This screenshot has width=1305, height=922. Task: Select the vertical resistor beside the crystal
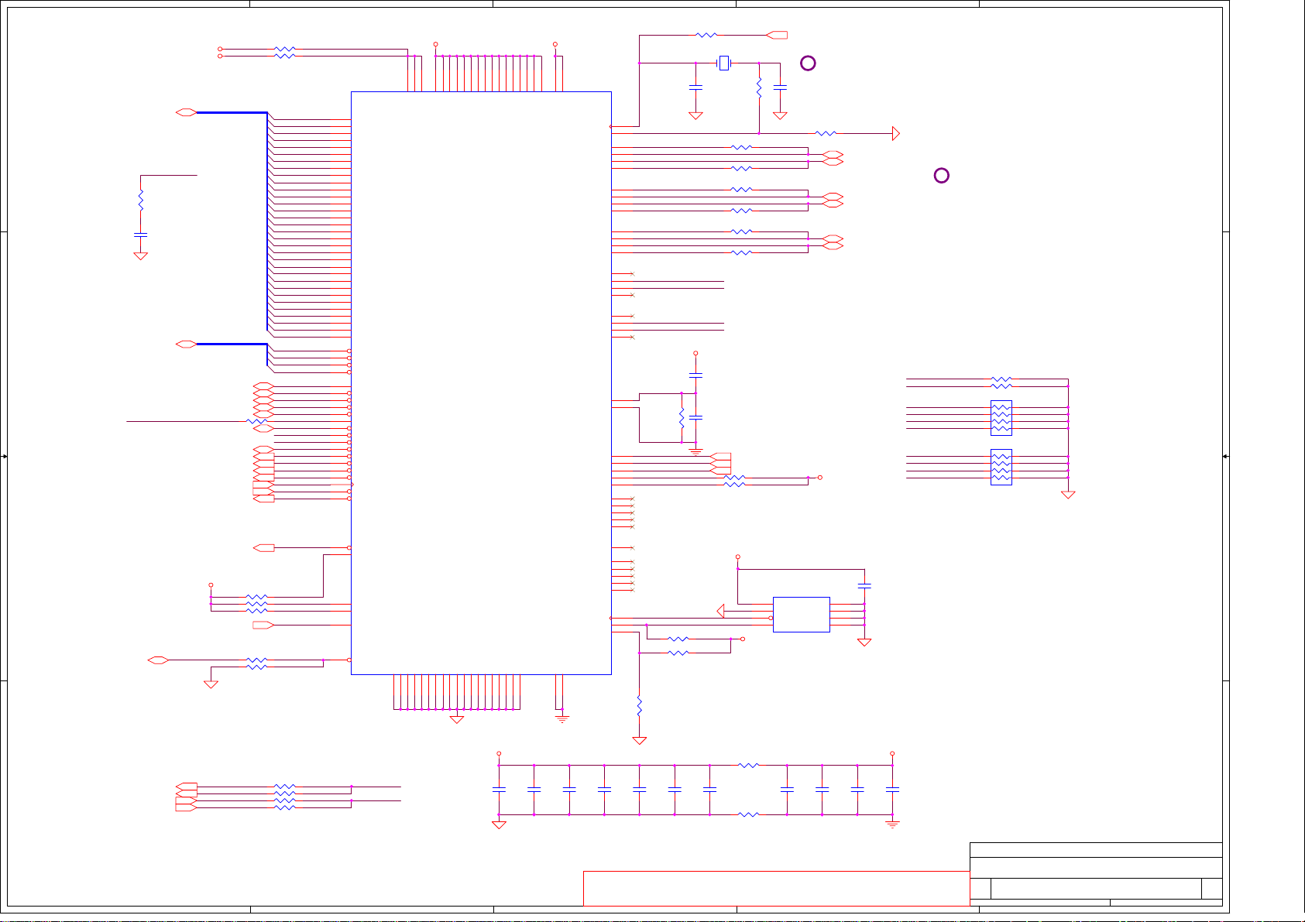(759, 87)
